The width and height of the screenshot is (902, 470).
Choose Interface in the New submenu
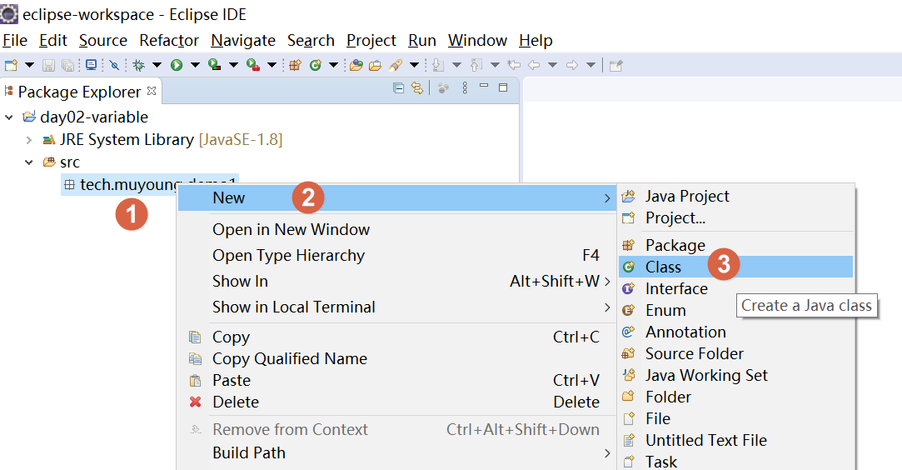click(x=676, y=288)
